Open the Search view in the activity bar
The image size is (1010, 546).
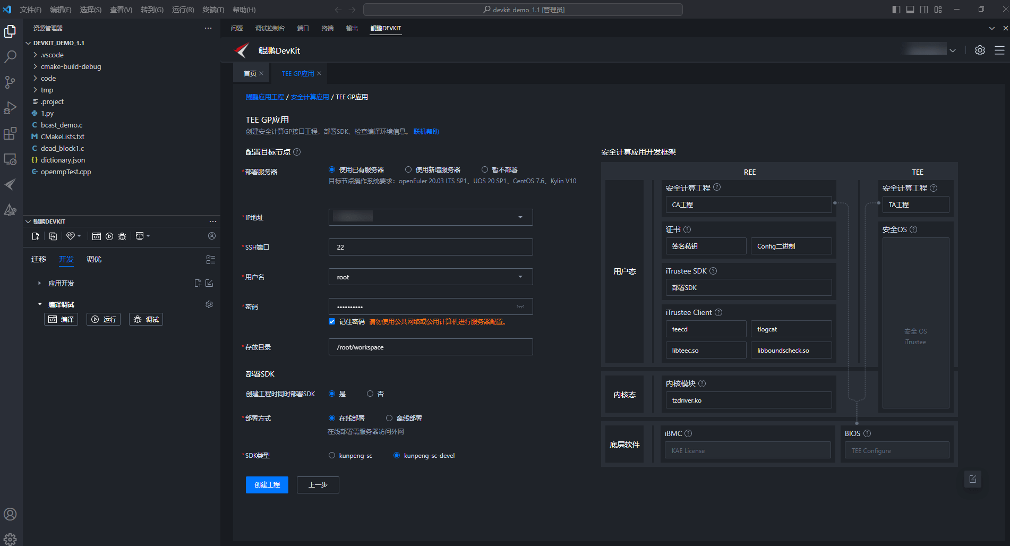tap(10, 57)
